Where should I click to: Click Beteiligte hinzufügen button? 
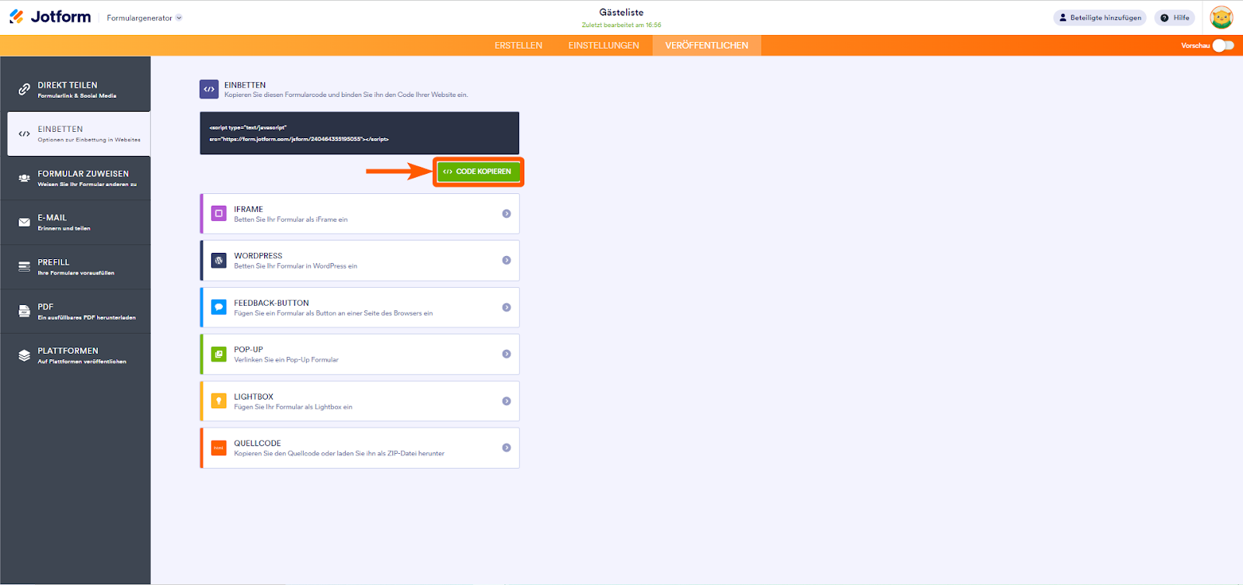1099,18
